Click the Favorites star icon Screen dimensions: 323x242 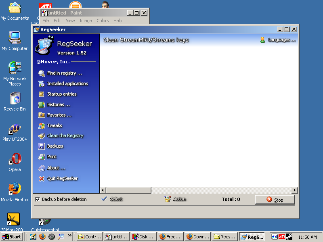41,115
